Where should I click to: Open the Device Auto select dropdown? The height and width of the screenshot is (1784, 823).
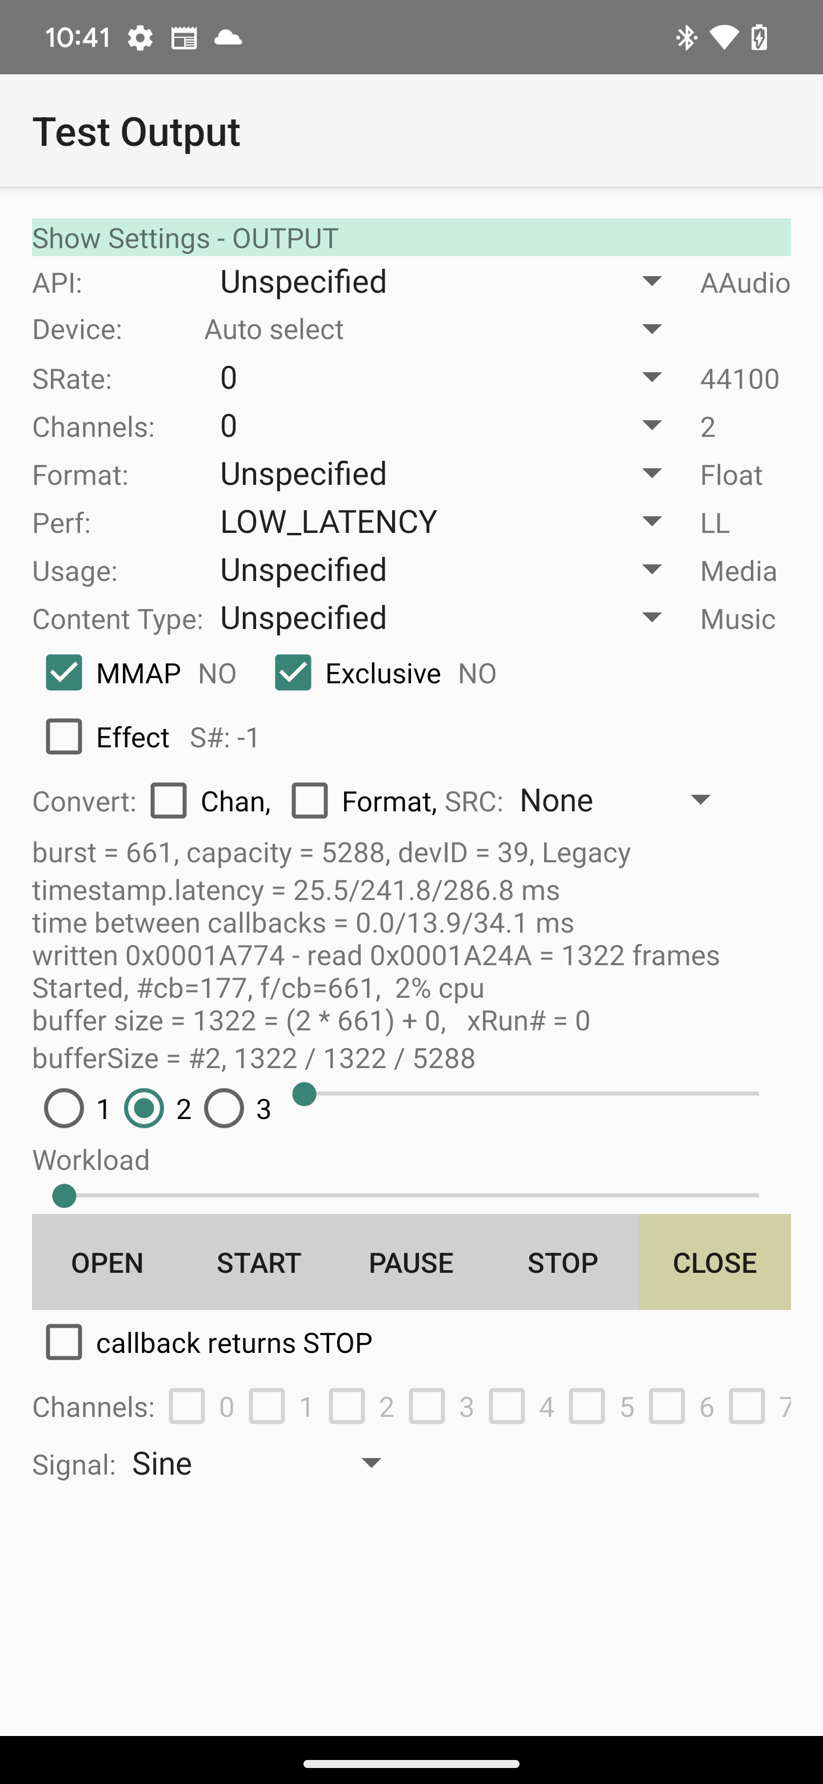652,330
